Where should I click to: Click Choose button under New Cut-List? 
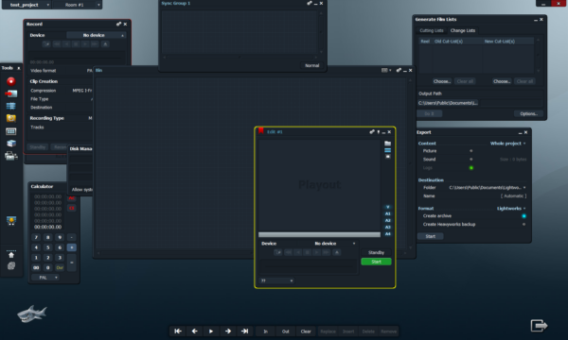502,81
